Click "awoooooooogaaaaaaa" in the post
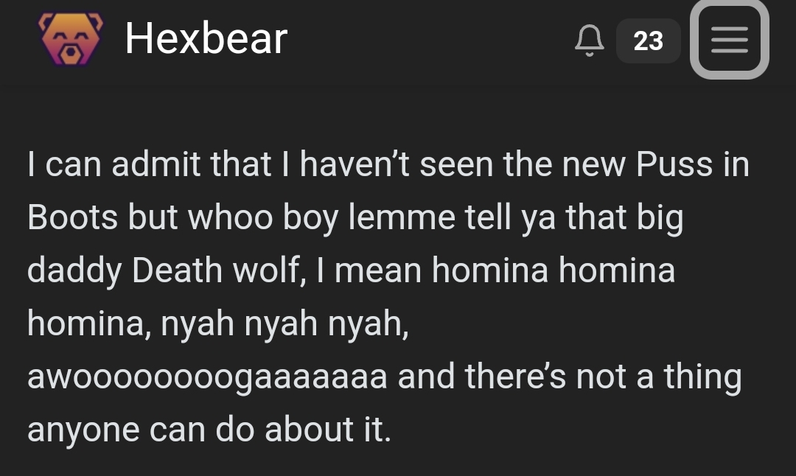 207,377
